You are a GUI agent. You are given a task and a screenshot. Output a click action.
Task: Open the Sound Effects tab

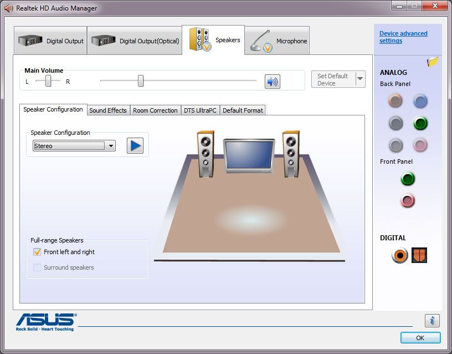coord(108,110)
